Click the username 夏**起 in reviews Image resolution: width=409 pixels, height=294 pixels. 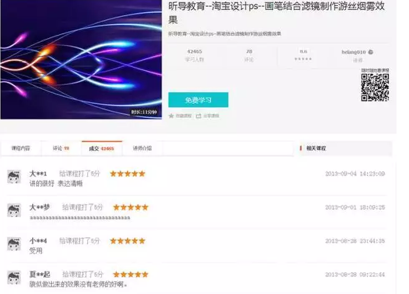tap(40, 274)
